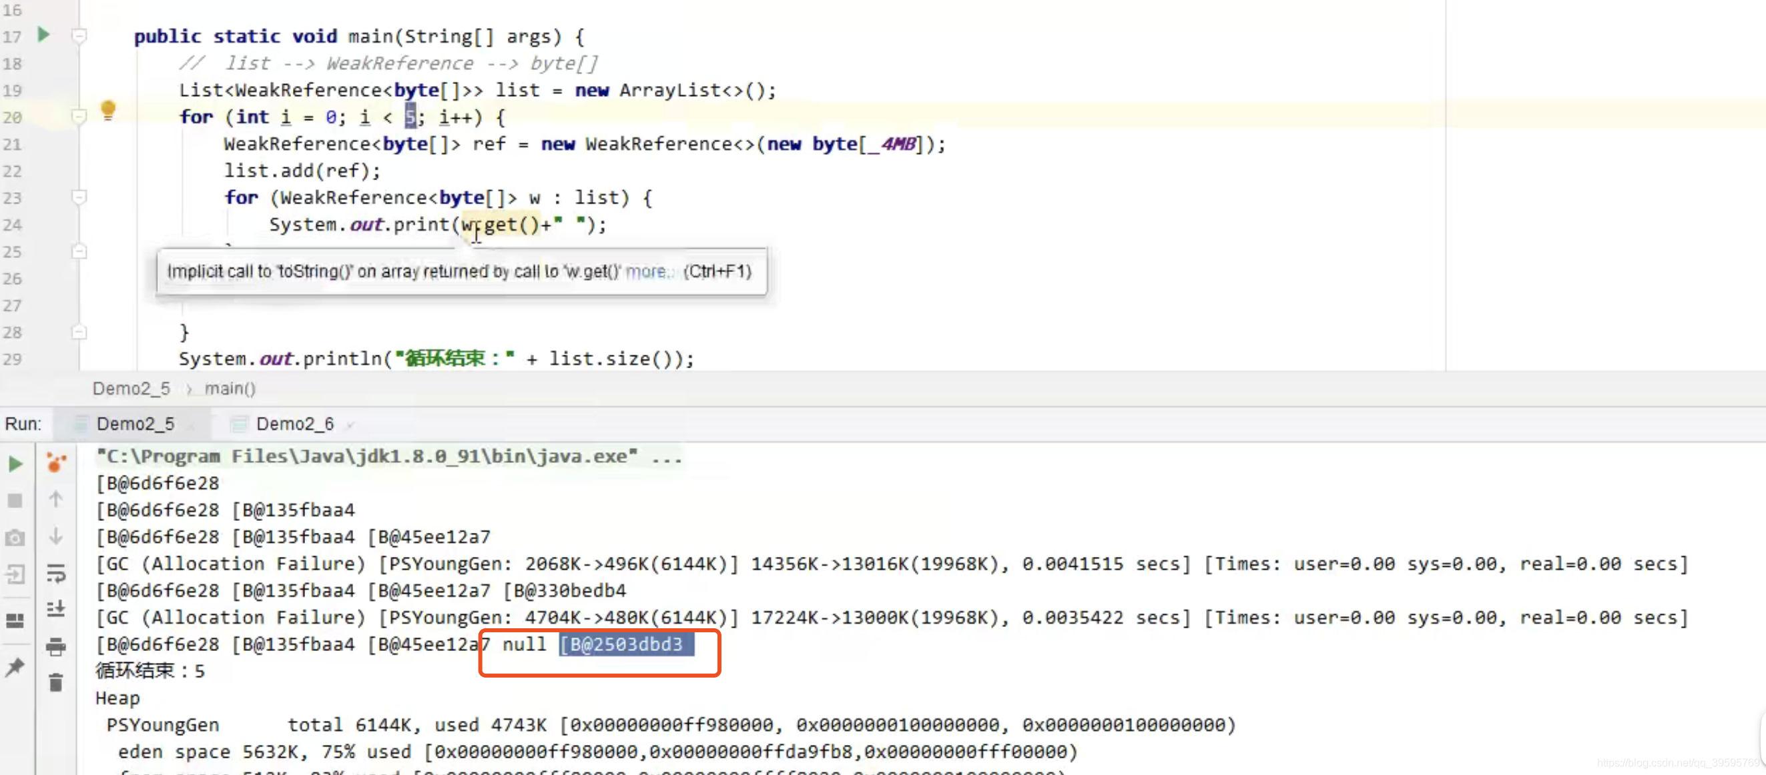Click the '循环结束：5' console line

click(150, 670)
